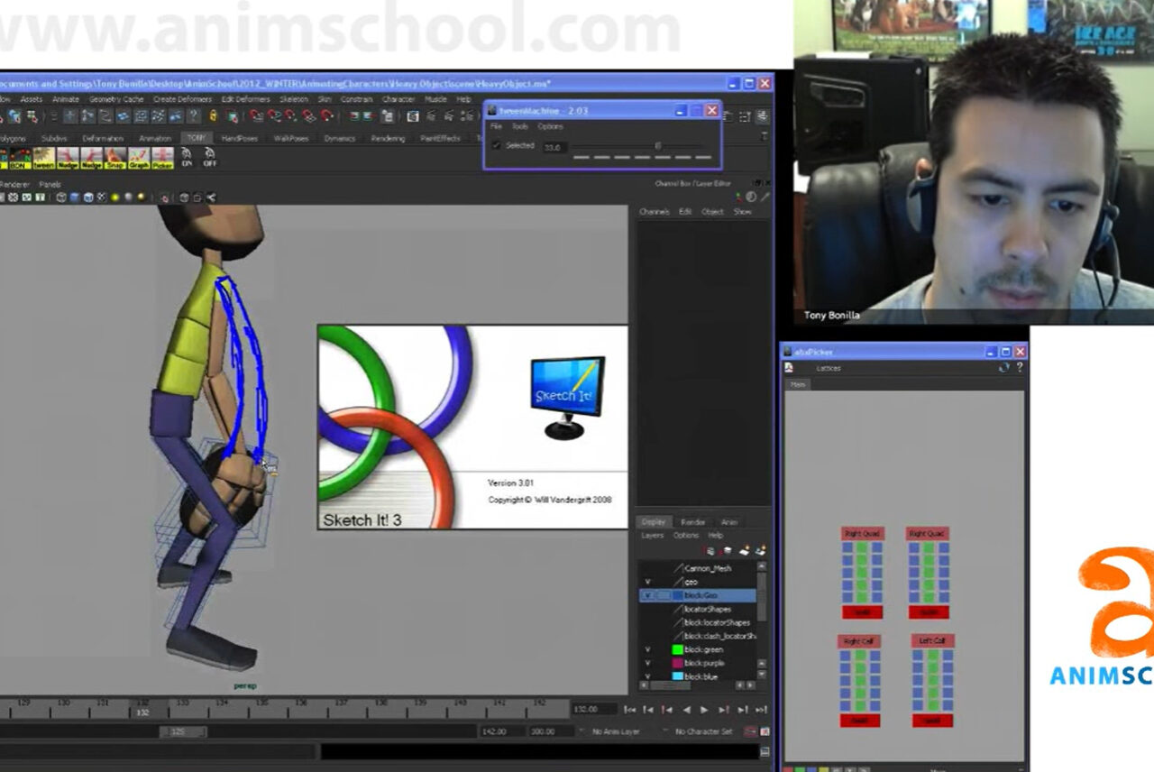
Task: Click the auto keyframe toggle icon
Action: (750, 731)
